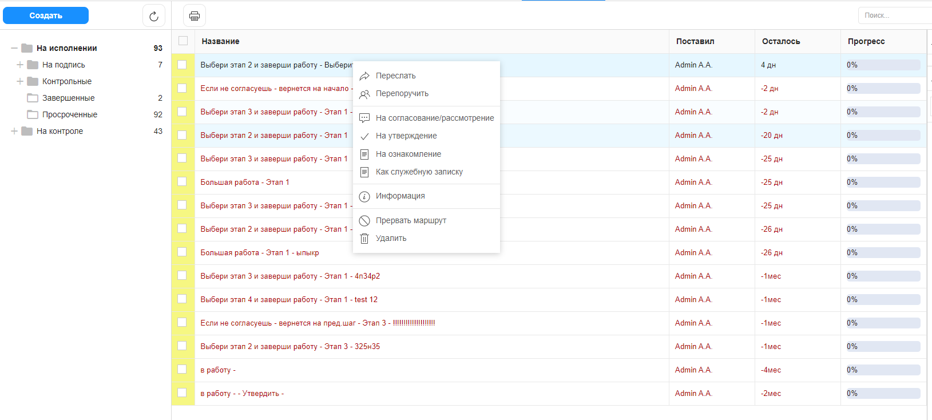The width and height of the screenshot is (932, 420).
Task: Click Admin A.A. in the в работу - row
Action: pos(693,370)
